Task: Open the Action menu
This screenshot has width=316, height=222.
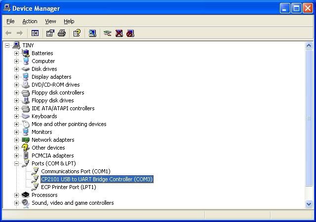Action: 30,21
